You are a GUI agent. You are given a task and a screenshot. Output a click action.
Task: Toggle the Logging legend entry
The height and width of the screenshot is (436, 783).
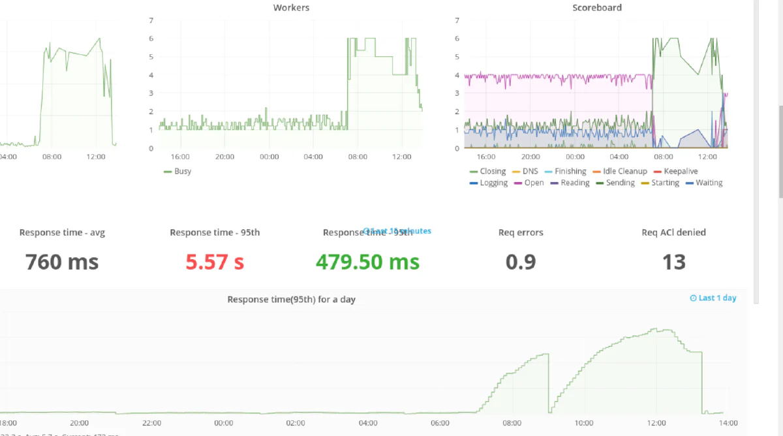click(493, 183)
